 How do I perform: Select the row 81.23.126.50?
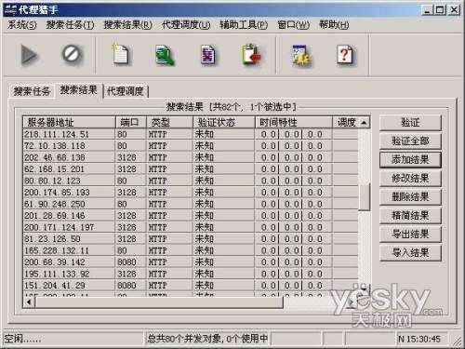191,239
